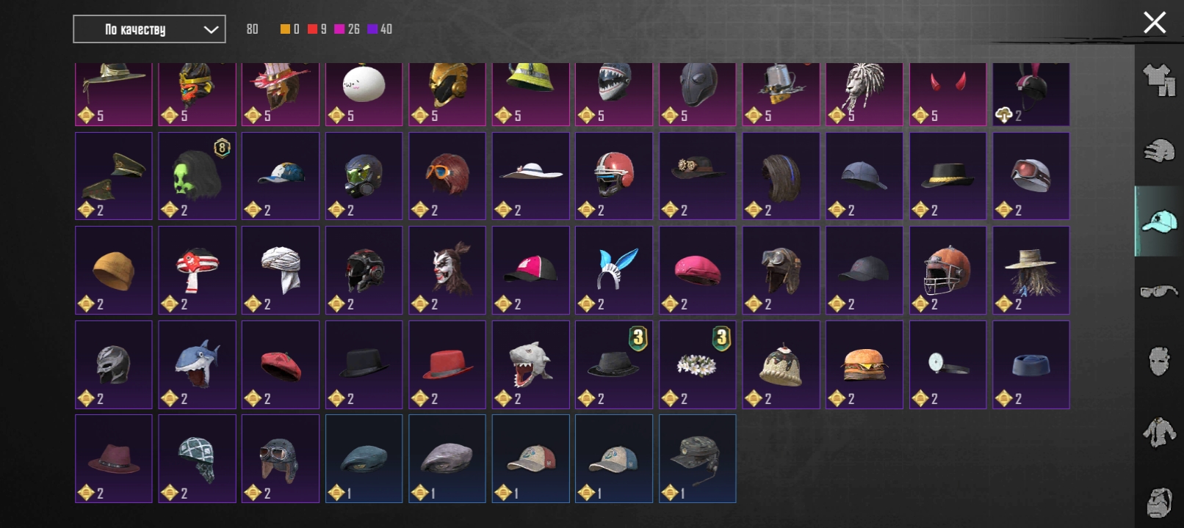Viewport: 1184px width, 528px height.
Task: Click the sort dropdown chevron arrow
Action: (x=211, y=30)
